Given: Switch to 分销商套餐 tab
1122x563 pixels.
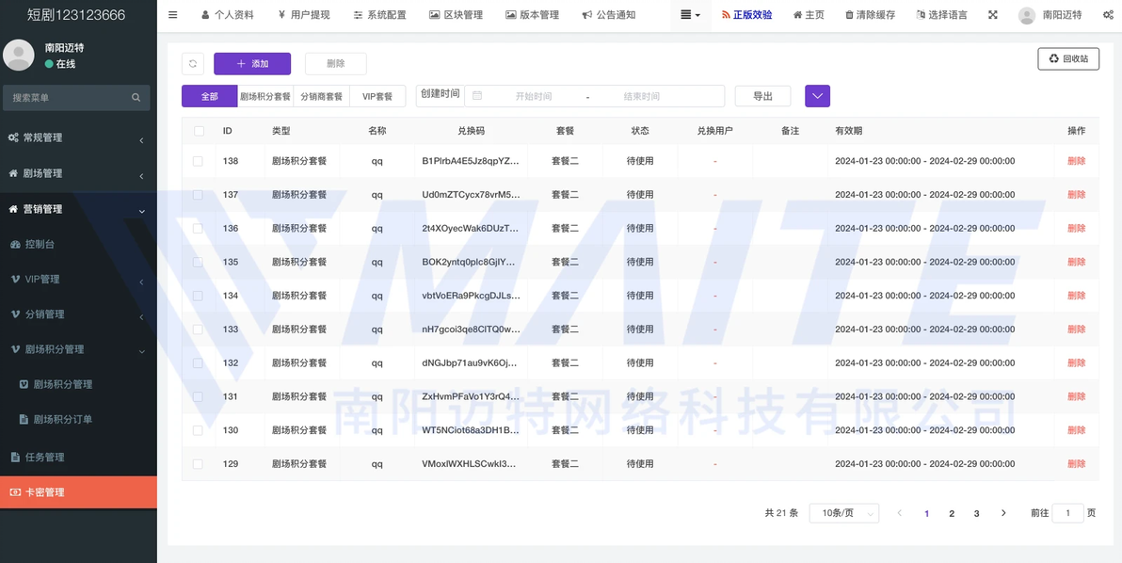Looking at the screenshot, I should [x=321, y=96].
